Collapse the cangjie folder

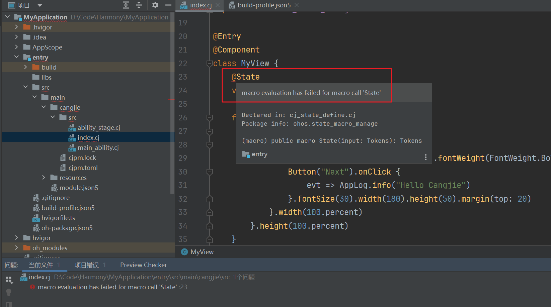[44, 107]
